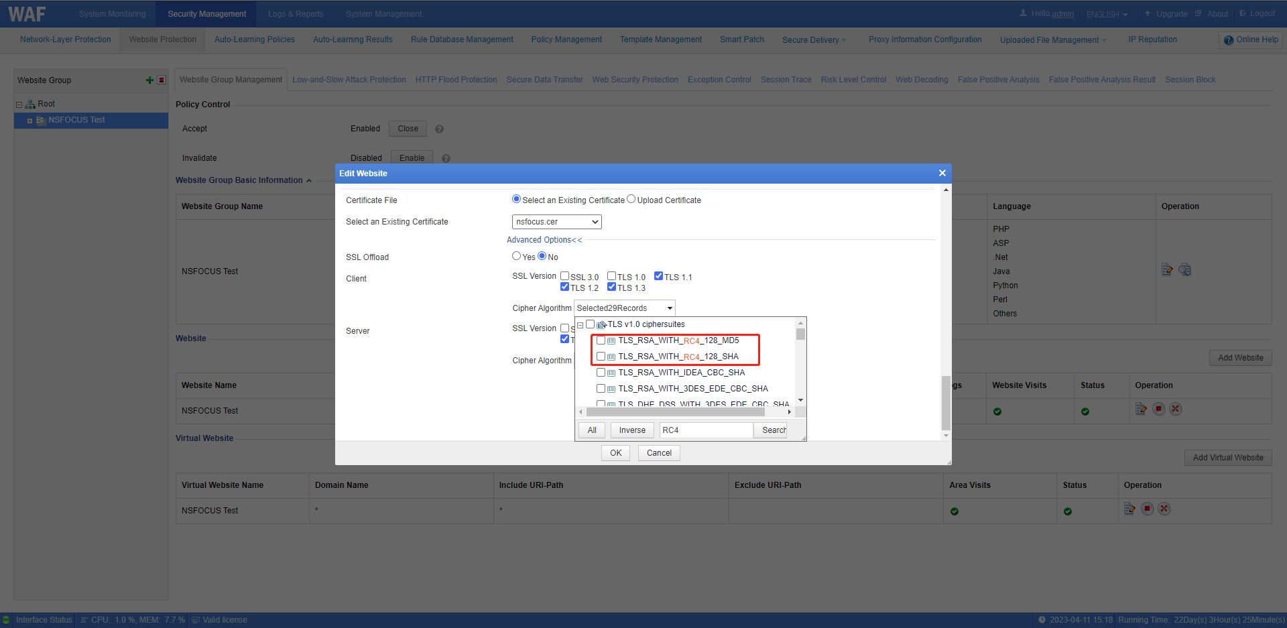Click the edit icon for the NSFOCUS Test virtual website
The height and width of the screenshot is (628, 1287).
click(1129, 509)
